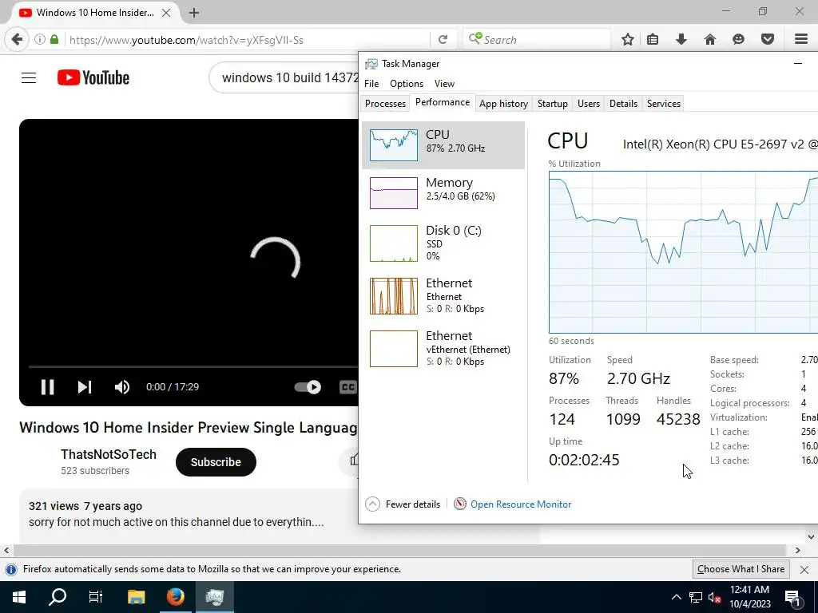The height and width of the screenshot is (613, 818).
Task: Go to YouTube home via logo
Action: click(x=93, y=77)
